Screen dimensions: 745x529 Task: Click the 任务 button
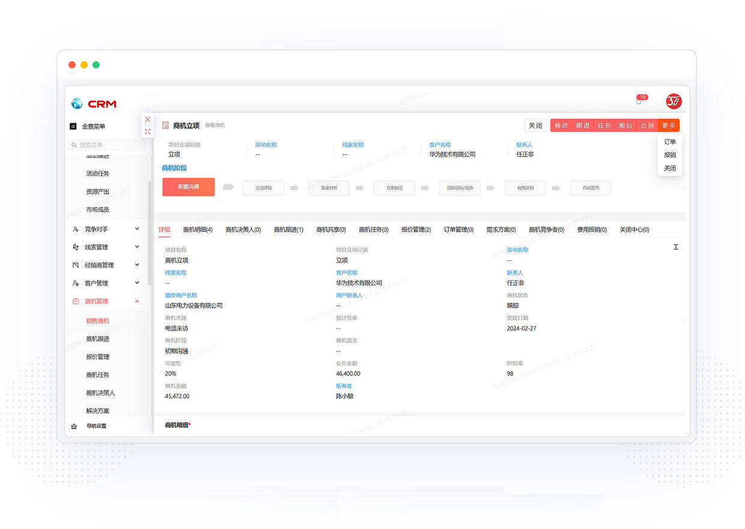pyautogui.click(x=604, y=126)
